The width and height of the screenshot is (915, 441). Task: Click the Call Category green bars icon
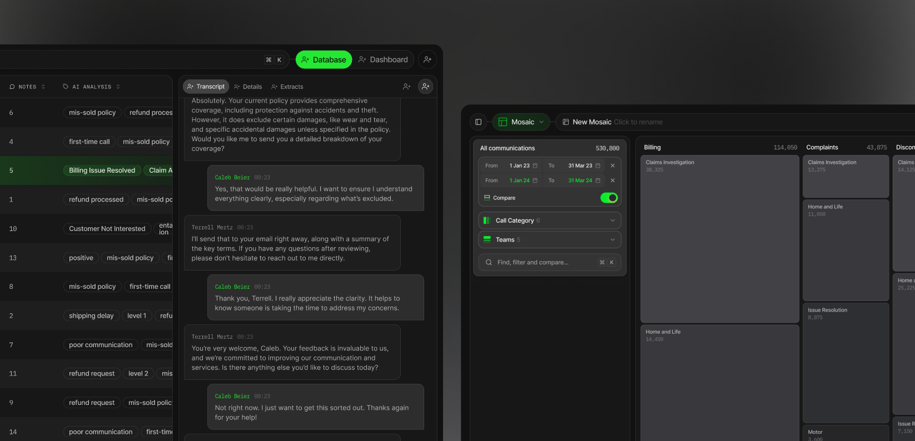click(487, 220)
